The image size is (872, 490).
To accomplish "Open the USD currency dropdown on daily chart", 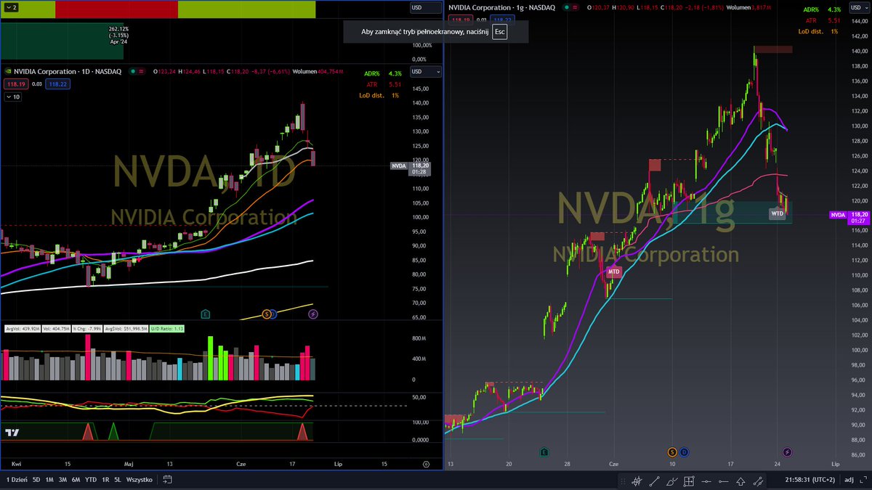I will tap(426, 71).
